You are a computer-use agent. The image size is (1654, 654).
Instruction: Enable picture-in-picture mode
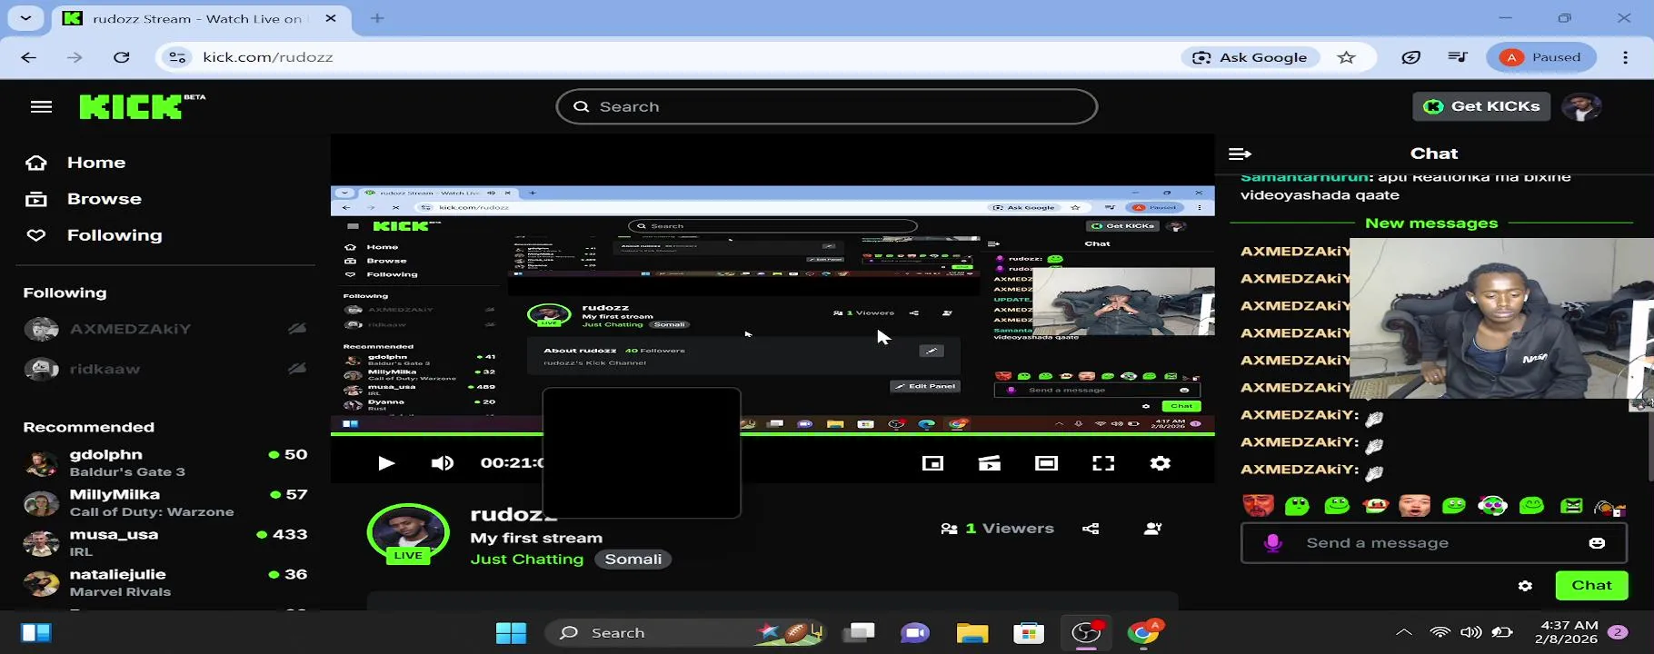point(932,463)
